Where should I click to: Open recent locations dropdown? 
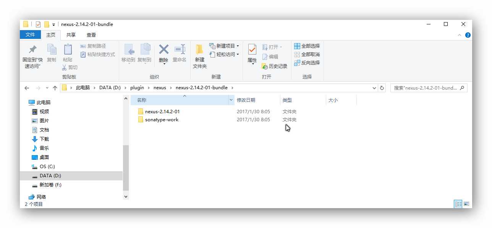pyautogui.click(x=47, y=88)
